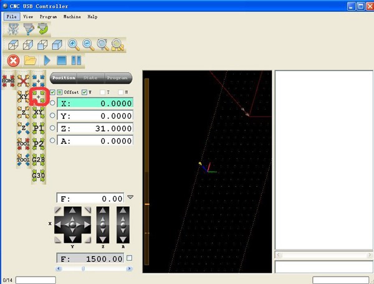Click the blue-arrow TOOL icon
The height and width of the screenshot is (284, 374).
tap(23, 159)
